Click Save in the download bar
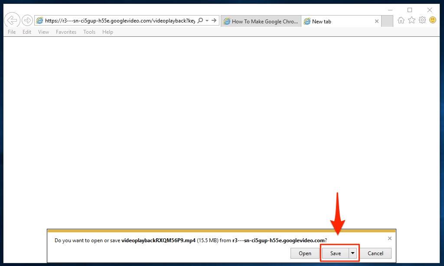The height and width of the screenshot is (266, 444). pos(335,253)
